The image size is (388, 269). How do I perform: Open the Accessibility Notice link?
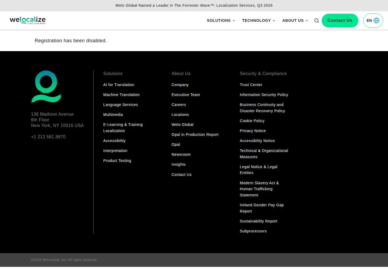tap(257, 141)
